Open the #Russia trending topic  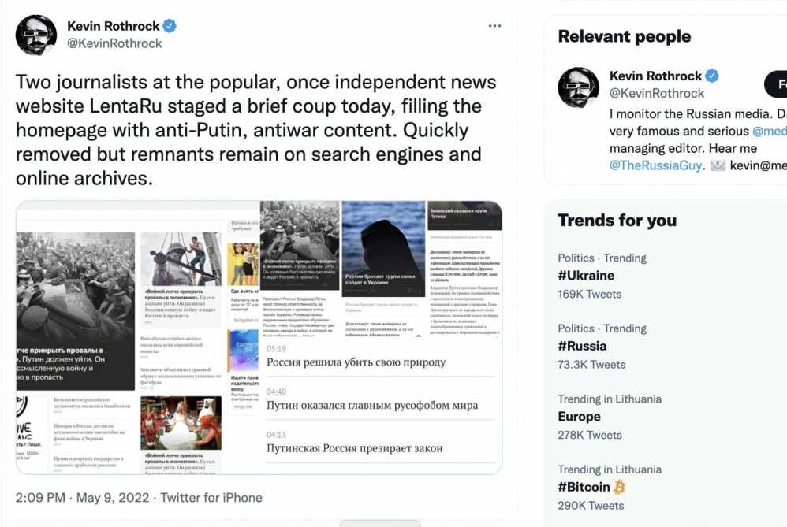(582, 346)
